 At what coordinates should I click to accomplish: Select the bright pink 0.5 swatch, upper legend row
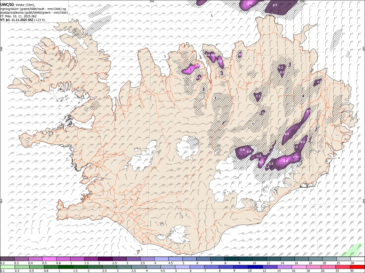pos(49,259)
